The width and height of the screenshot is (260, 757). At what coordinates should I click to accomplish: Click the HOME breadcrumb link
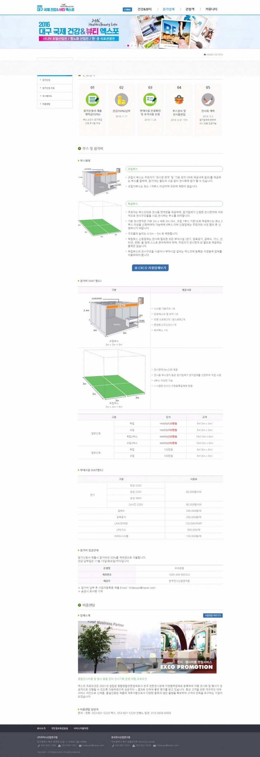click(210, 55)
